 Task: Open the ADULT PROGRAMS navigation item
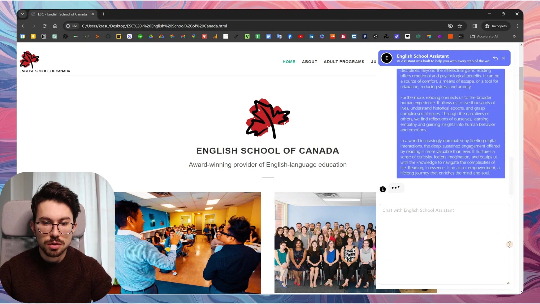tap(344, 62)
